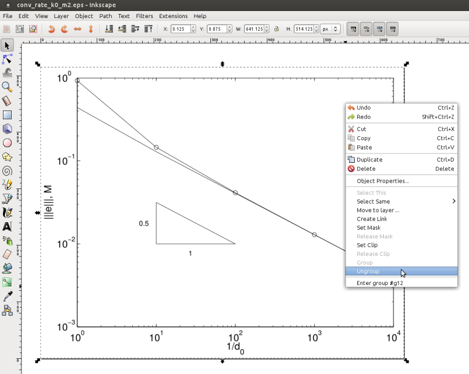
Task: Click the Flip horizontally toolbar icon
Action: coord(77,29)
